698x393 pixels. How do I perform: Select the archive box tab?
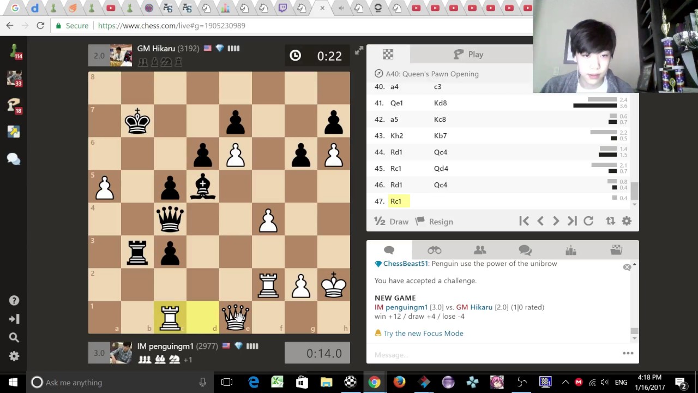[x=616, y=250]
